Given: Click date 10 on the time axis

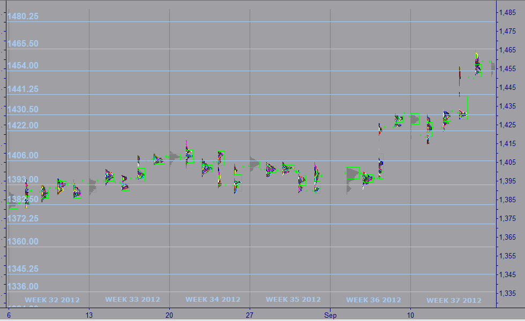Looking at the screenshot, I should (x=410, y=310).
